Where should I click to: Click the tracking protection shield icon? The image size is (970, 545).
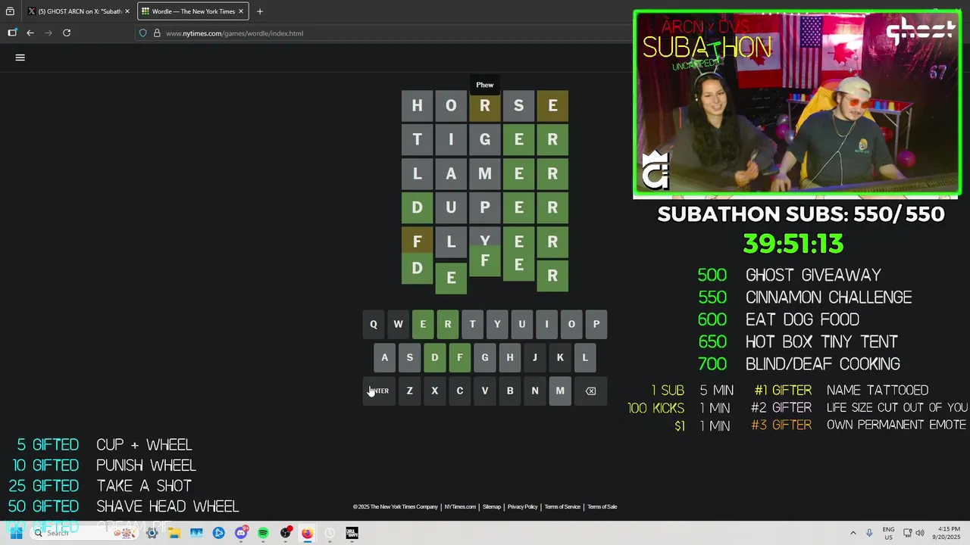coord(142,33)
